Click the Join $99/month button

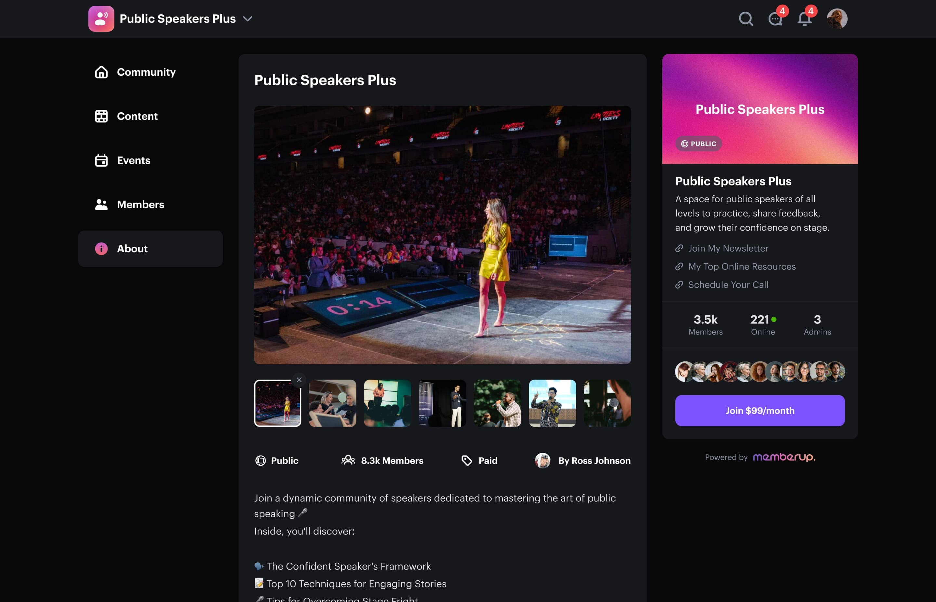pyautogui.click(x=760, y=410)
